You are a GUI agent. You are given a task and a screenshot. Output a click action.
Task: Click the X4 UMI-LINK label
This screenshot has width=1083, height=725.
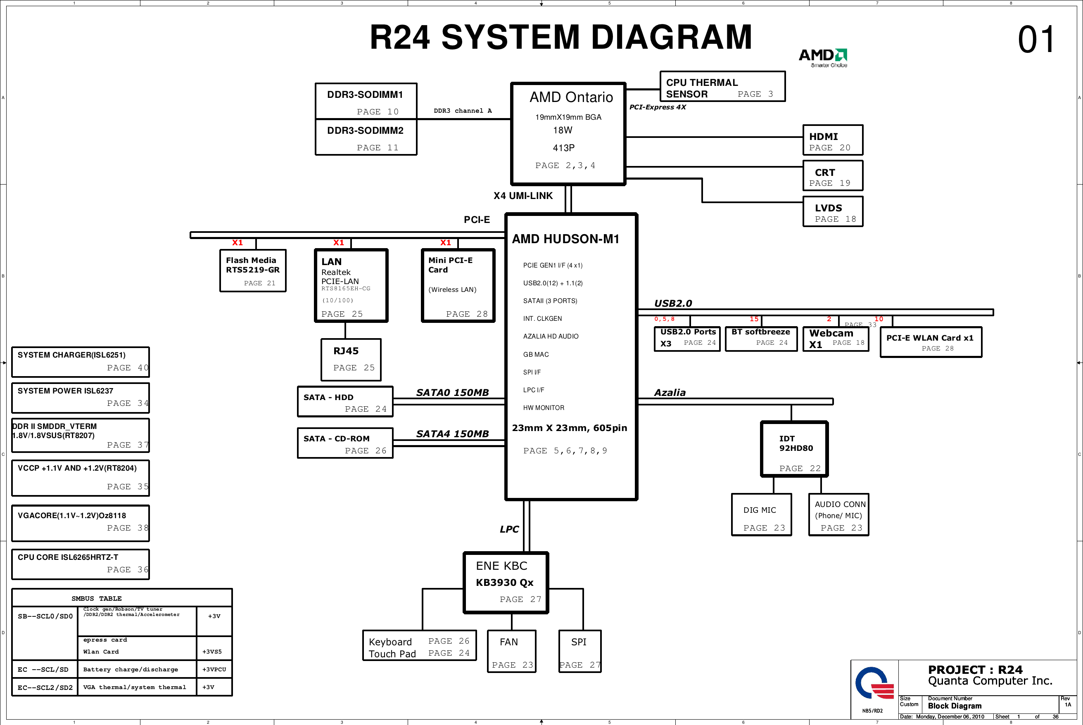(x=523, y=196)
